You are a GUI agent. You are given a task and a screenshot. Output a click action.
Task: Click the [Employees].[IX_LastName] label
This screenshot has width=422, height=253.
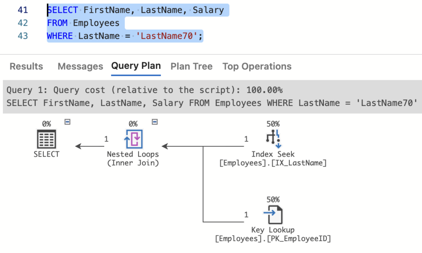273,163
